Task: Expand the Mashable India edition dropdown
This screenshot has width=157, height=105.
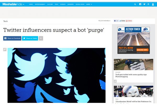Action: click(24, 4)
